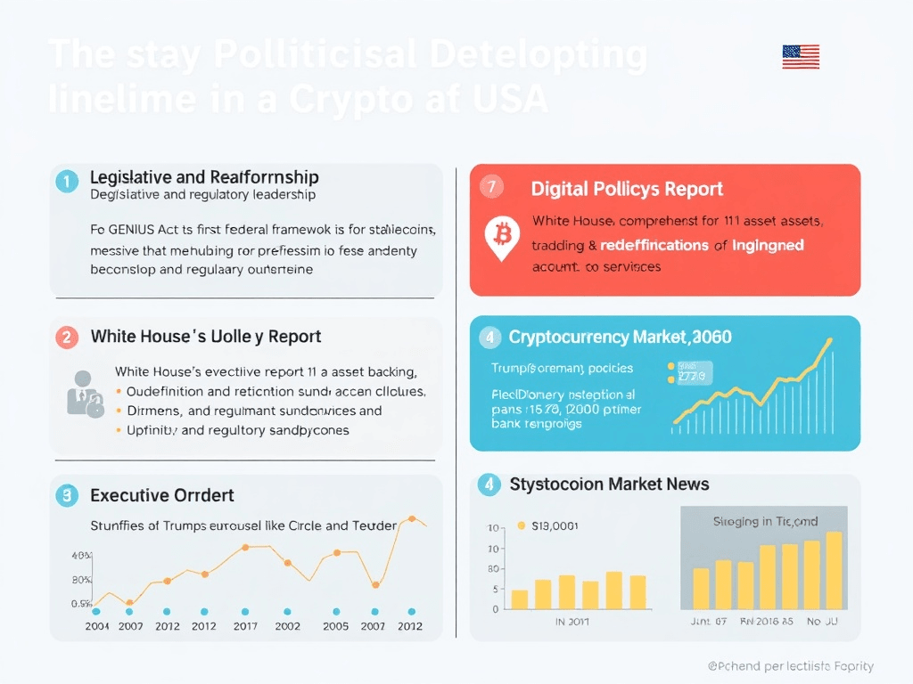Click the White House's Uolle y Report heading
Image resolution: width=913 pixels, height=684 pixels.
(x=206, y=336)
